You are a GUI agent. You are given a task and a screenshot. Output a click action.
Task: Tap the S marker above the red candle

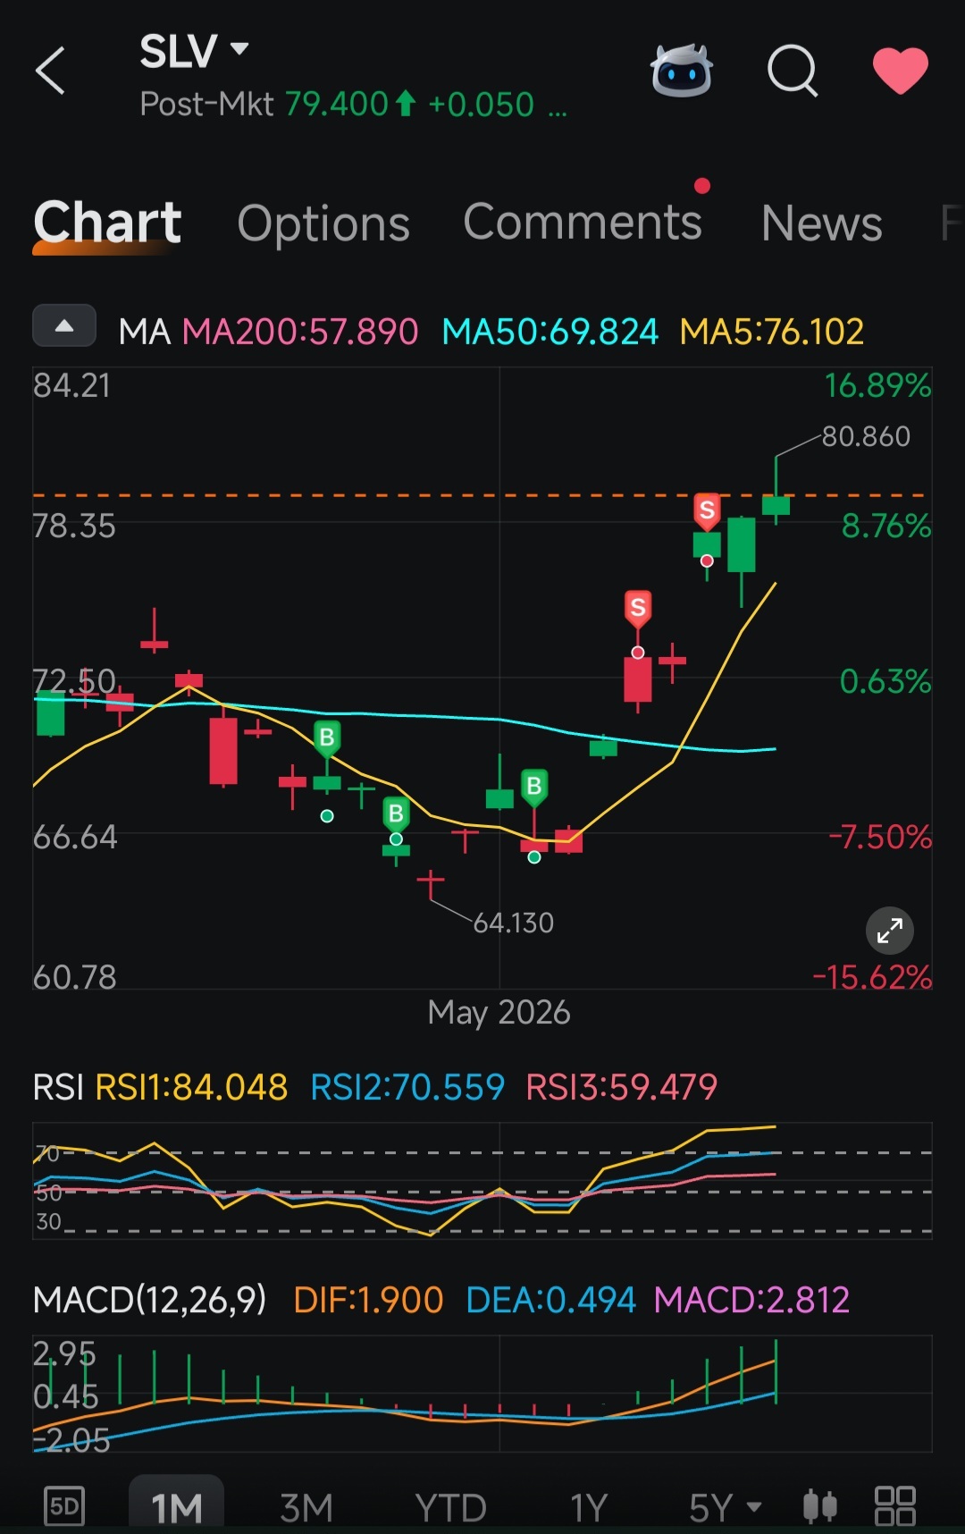[637, 610]
